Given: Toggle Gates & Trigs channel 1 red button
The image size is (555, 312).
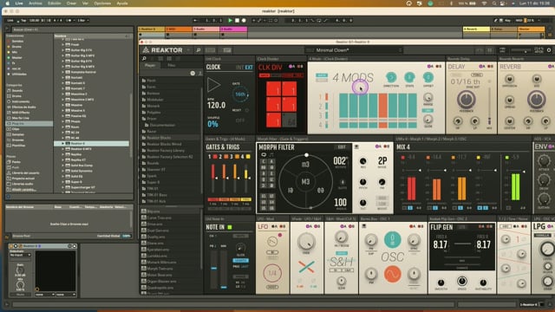Looking at the screenshot, I should (x=215, y=156).
